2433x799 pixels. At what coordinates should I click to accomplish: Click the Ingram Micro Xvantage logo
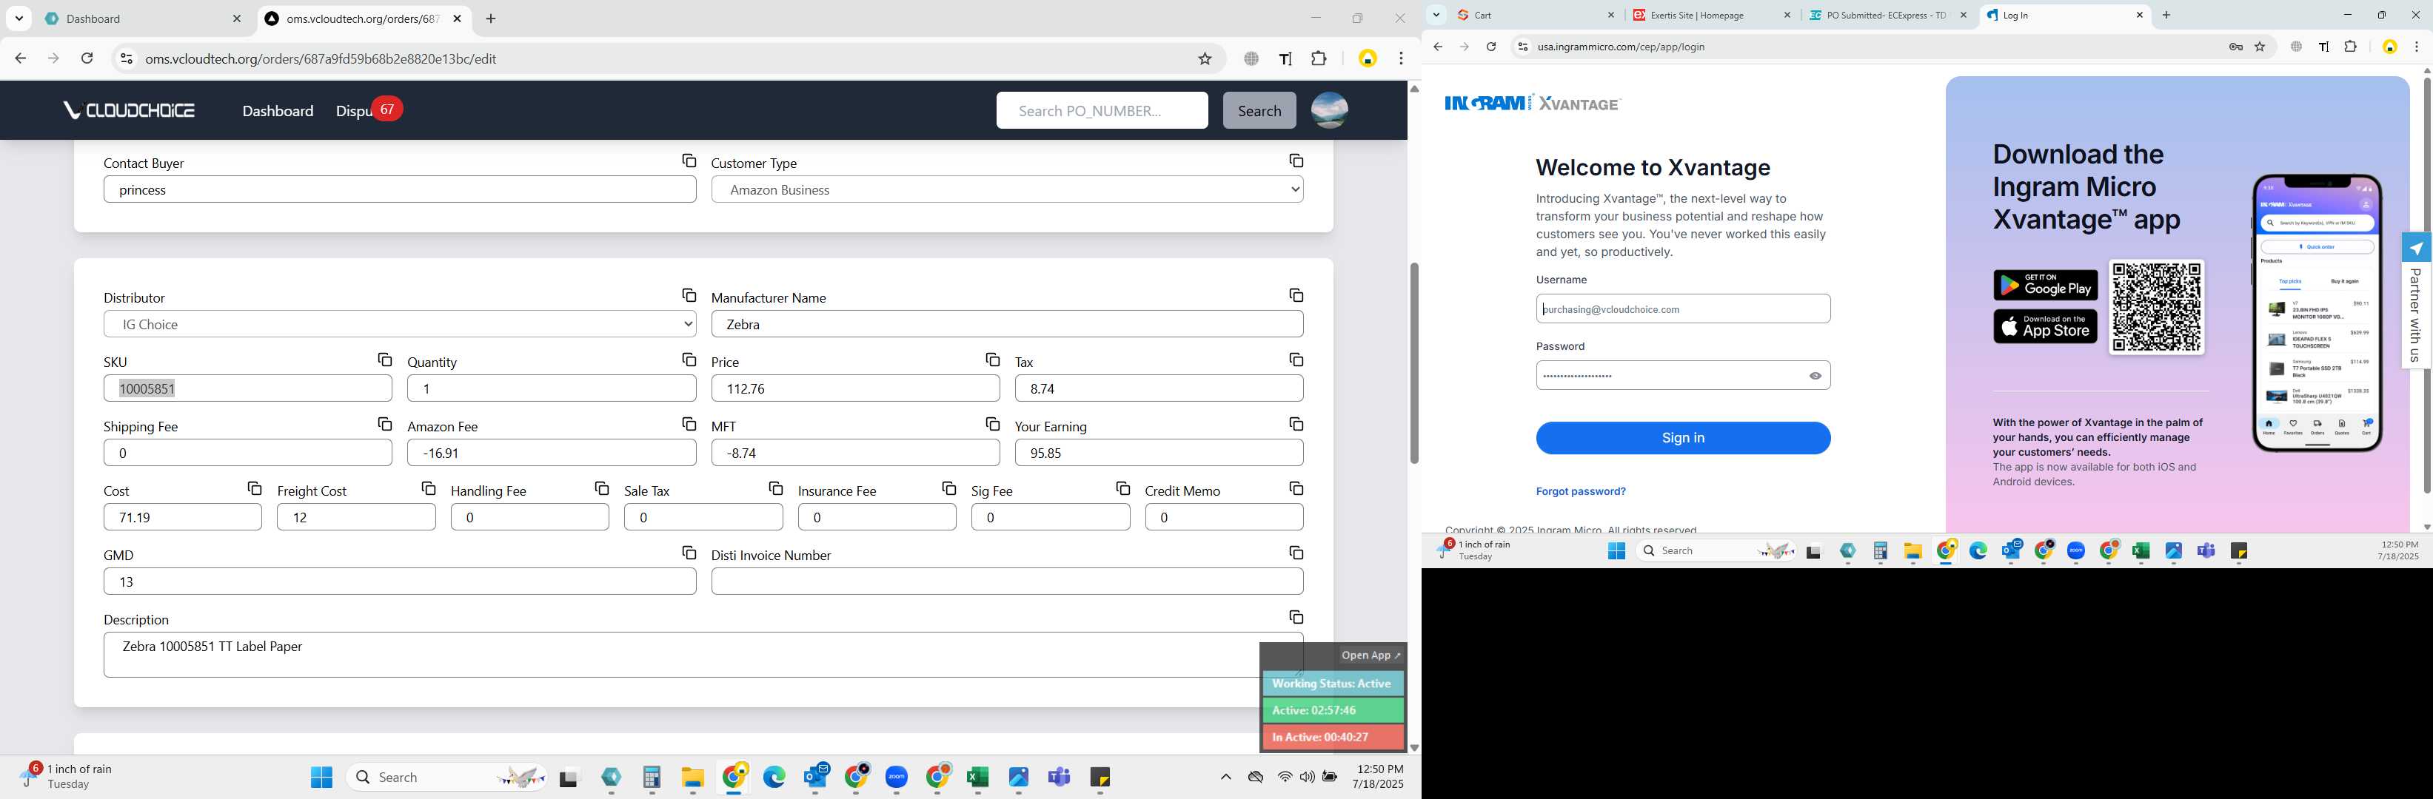[1532, 103]
